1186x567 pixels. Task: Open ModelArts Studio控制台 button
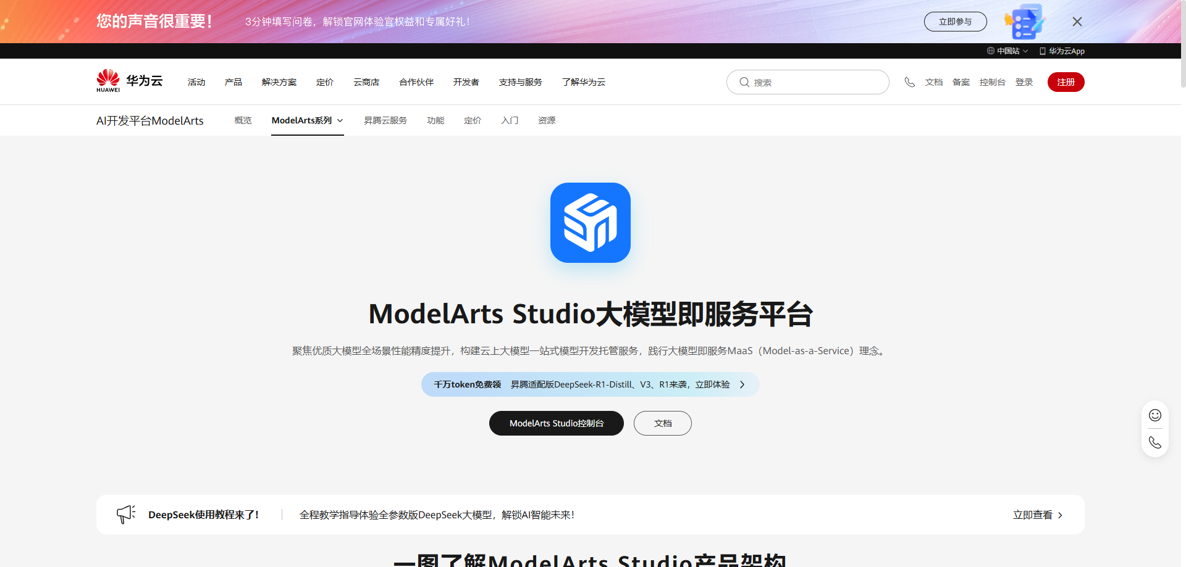[x=557, y=423]
